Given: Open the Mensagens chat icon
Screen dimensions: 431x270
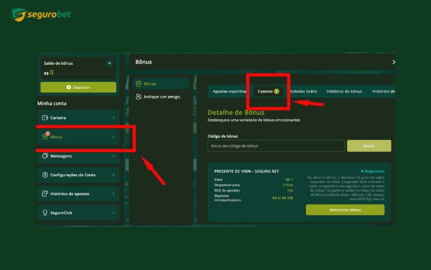Looking at the screenshot, I should (x=45, y=156).
